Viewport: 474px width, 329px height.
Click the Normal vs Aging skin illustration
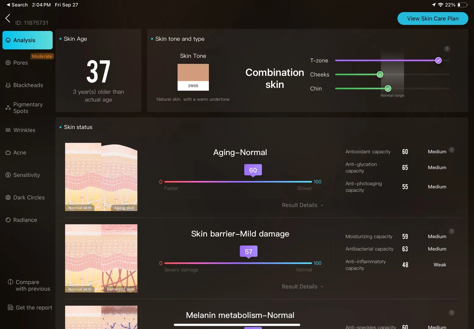[x=101, y=177]
